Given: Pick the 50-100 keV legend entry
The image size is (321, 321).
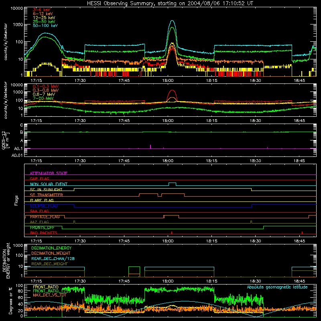Looking at the screenshot, I should [45, 26].
